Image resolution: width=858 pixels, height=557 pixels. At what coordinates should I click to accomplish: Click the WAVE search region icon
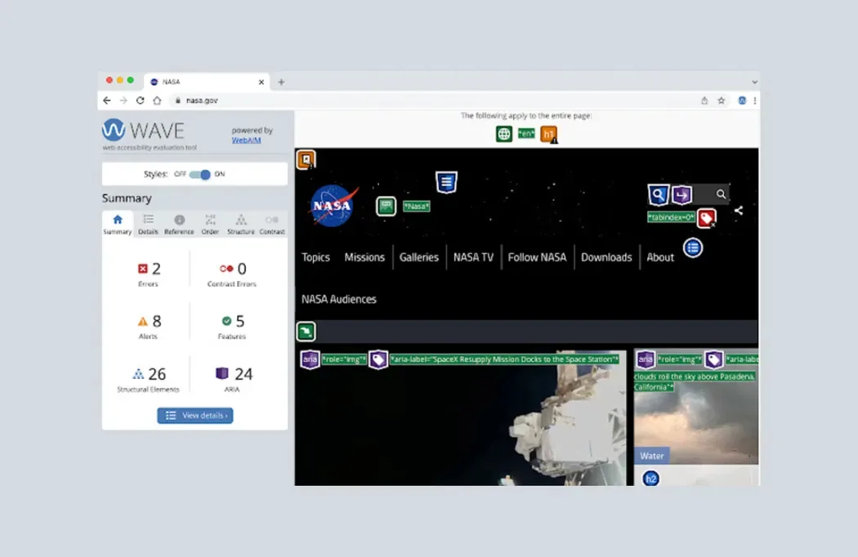coord(659,194)
